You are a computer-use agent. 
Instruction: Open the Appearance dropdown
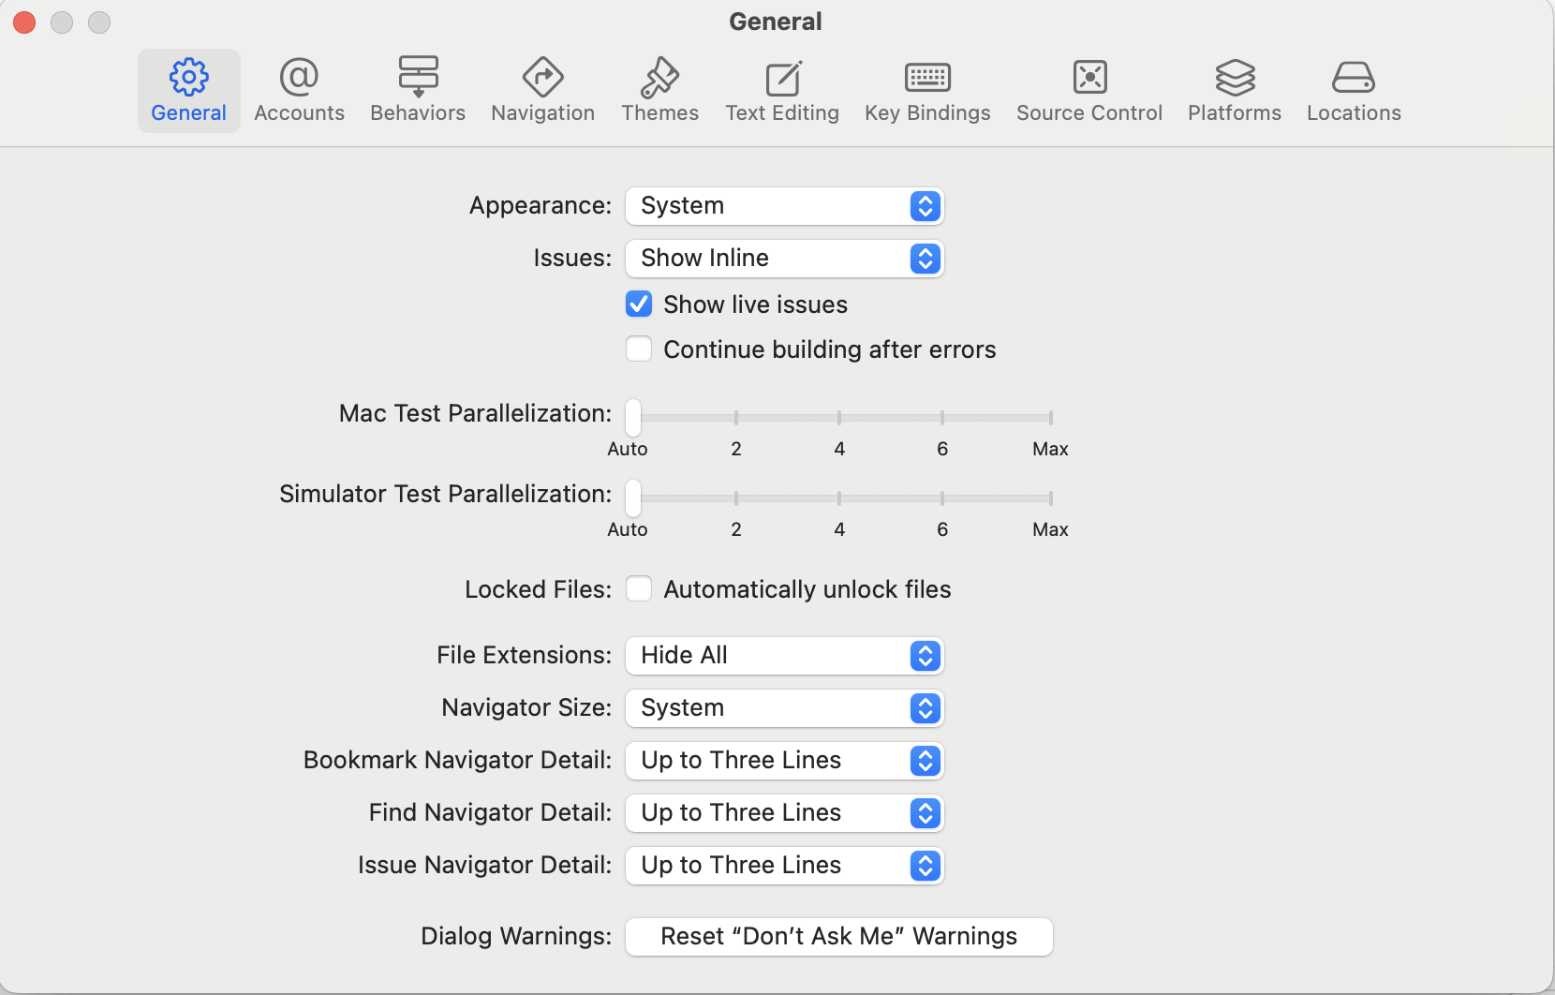[x=784, y=206]
